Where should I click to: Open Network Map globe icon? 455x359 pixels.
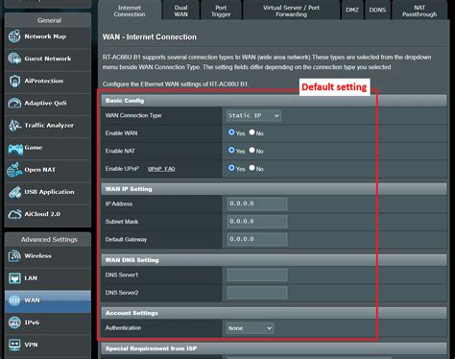pyautogui.click(x=14, y=36)
